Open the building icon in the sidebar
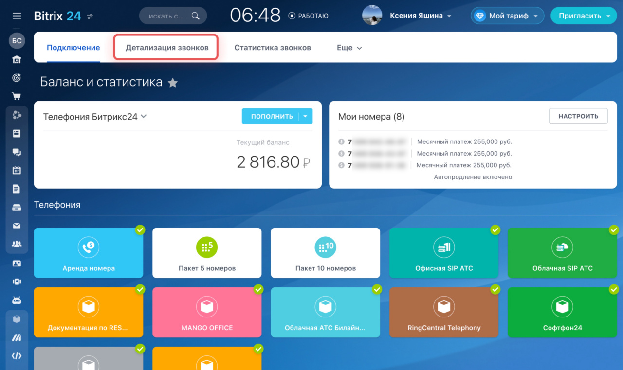The image size is (623, 370). point(17,59)
